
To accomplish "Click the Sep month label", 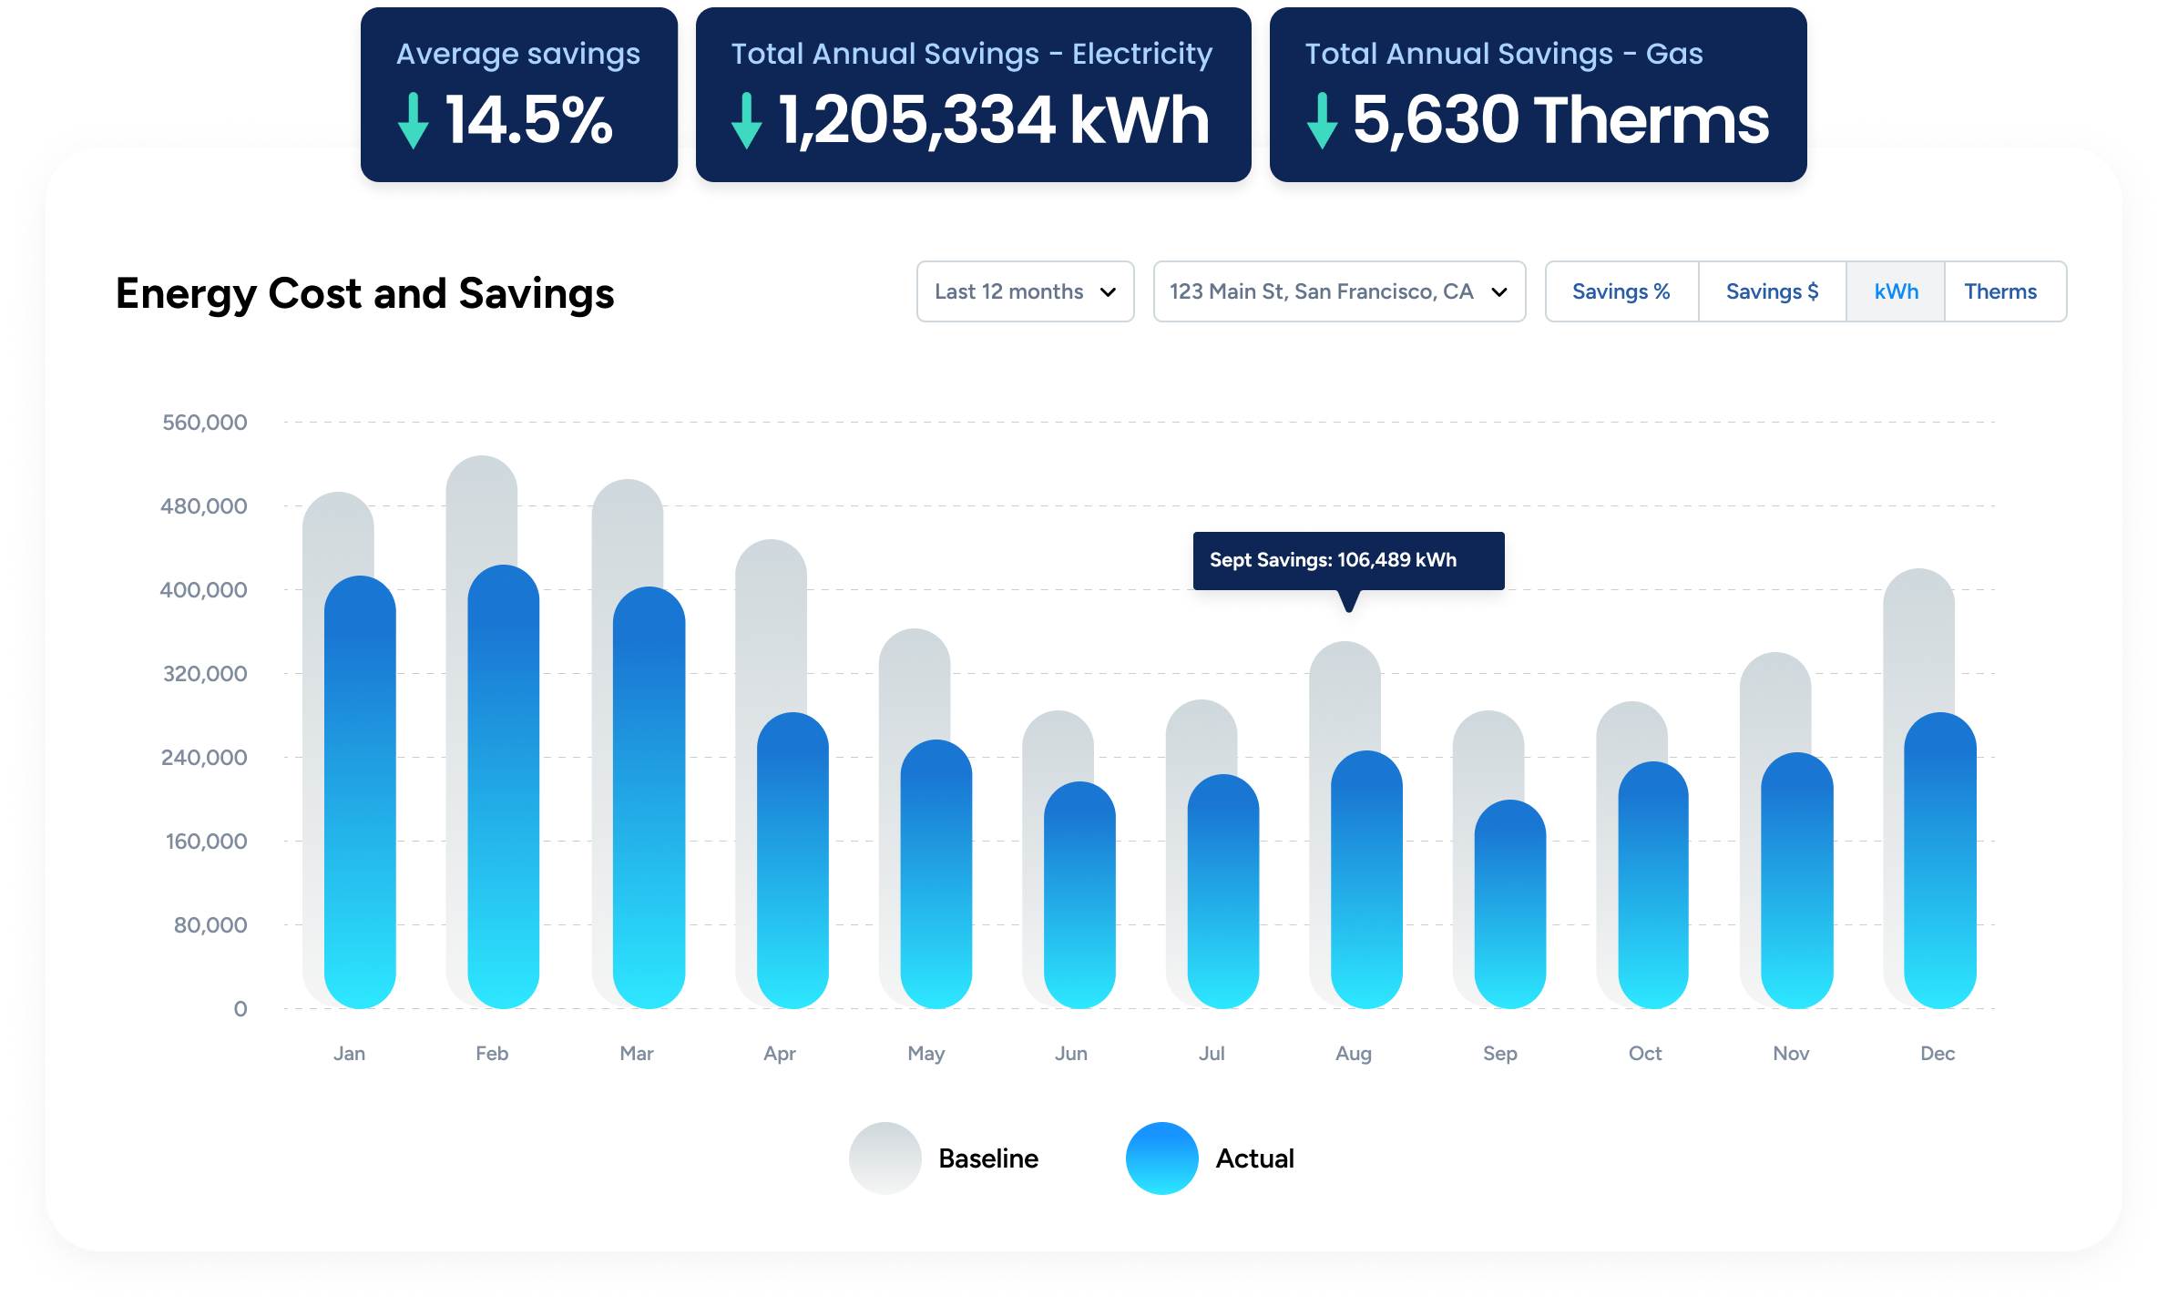I will (x=1500, y=1054).
